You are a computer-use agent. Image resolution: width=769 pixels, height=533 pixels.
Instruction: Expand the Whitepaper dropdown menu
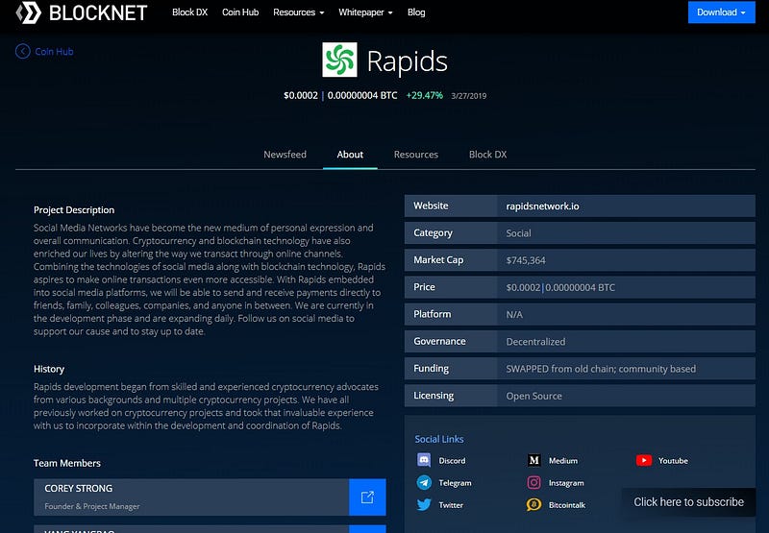[x=365, y=12]
